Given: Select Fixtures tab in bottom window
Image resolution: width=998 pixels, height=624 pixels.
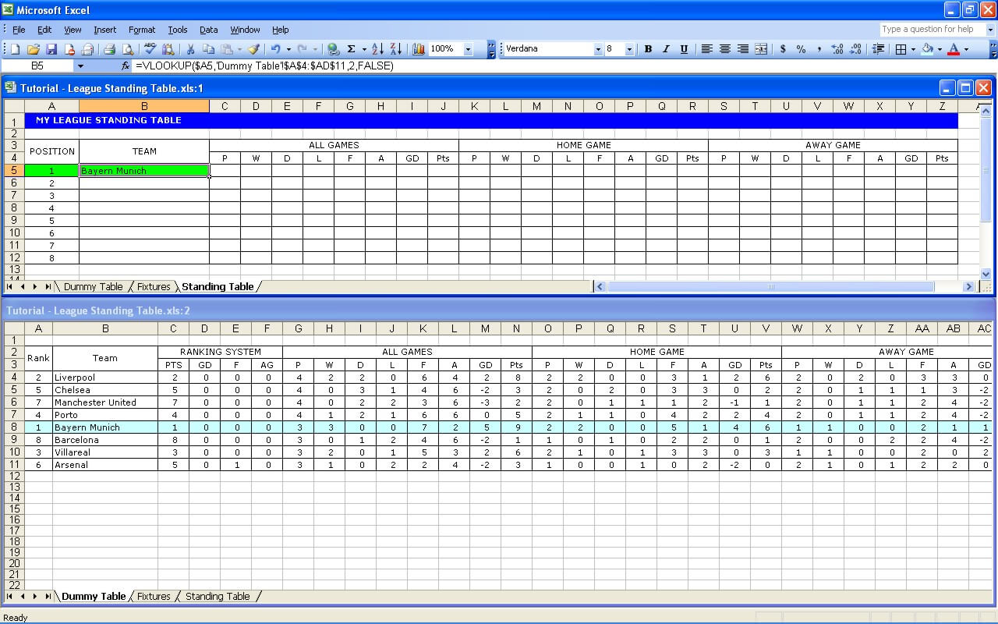Looking at the screenshot, I should [x=154, y=597].
